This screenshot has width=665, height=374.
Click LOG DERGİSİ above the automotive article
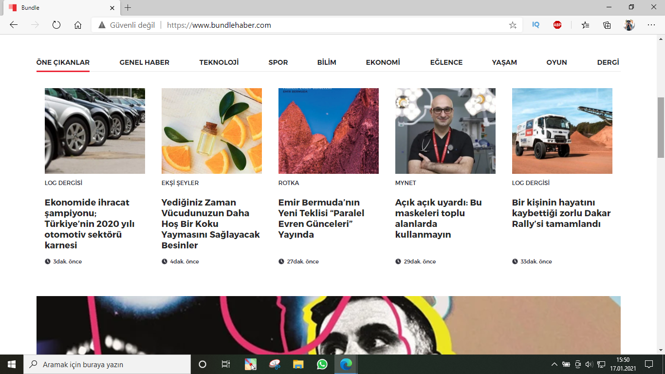point(63,183)
